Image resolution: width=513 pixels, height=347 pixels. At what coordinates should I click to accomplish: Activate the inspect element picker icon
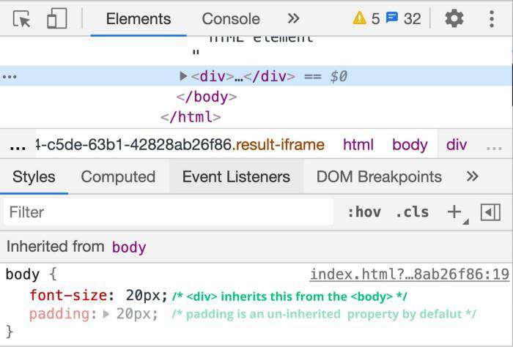[21, 19]
